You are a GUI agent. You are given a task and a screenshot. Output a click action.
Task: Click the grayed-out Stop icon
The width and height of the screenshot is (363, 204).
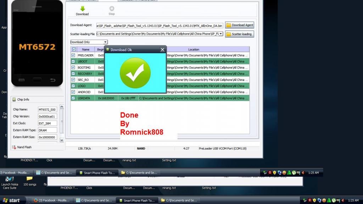[x=112, y=9]
